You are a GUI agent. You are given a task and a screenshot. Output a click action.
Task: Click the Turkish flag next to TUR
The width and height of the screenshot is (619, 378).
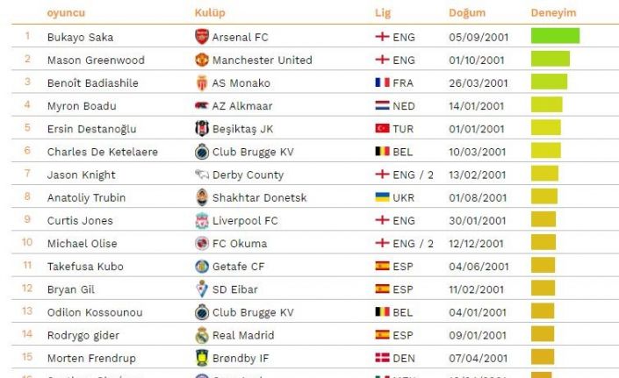(382, 129)
